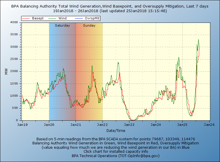Click the 2000 y-axis value

14,71
